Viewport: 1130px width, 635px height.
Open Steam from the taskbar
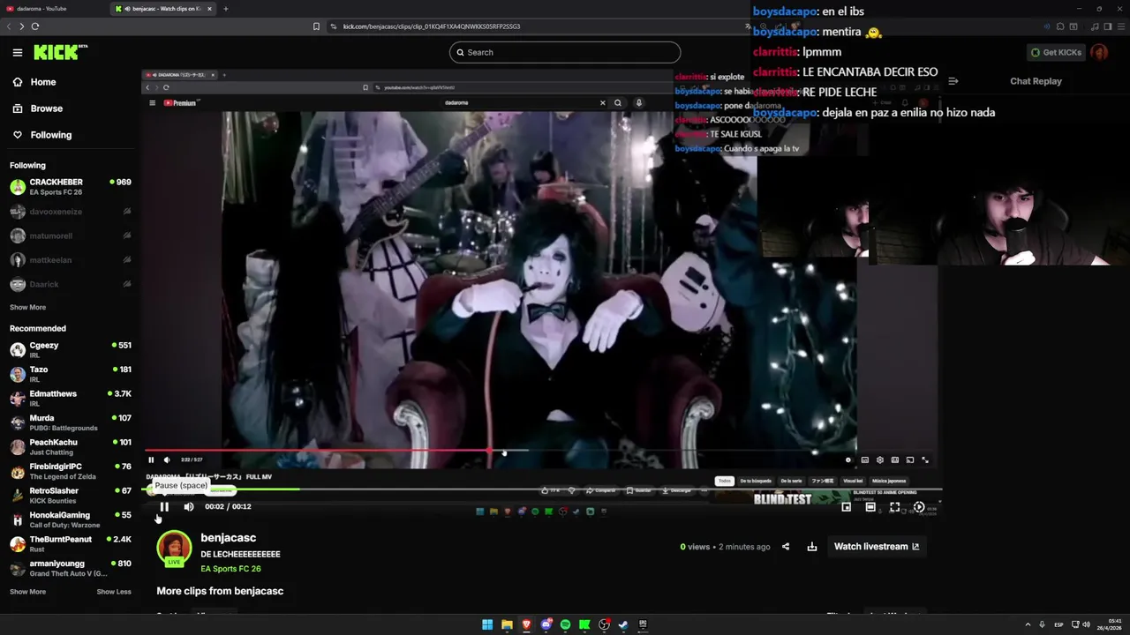pos(623,624)
